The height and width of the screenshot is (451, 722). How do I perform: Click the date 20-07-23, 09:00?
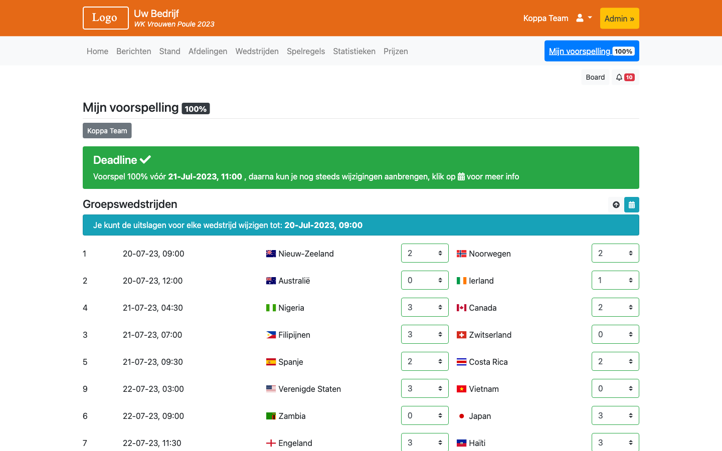[153, 254]
